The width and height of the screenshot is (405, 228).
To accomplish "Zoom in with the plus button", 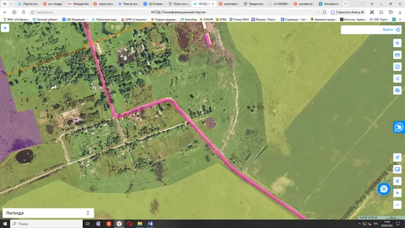I will pos(397,193).
